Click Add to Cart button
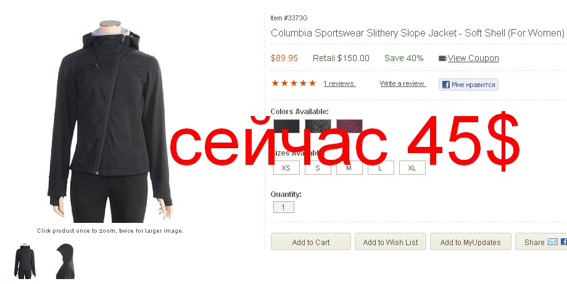 [310, 241]
